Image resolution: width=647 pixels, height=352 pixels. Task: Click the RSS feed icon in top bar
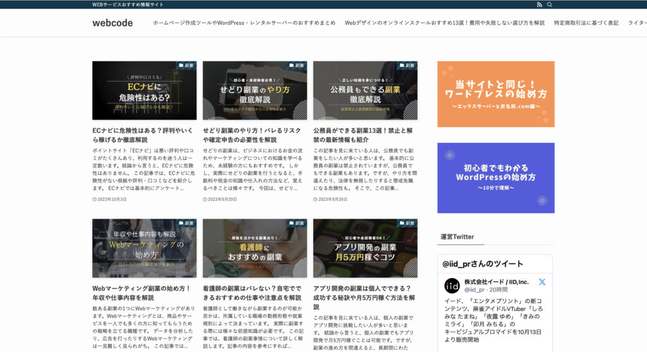[539, 4]
